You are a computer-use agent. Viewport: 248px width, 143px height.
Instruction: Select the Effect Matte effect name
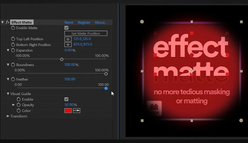click(22, 22)
